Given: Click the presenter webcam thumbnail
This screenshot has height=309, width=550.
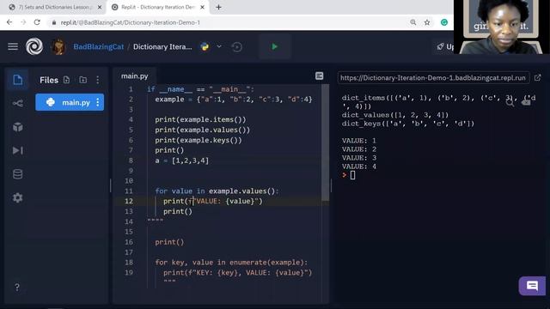Looking at the screenshot, I should point(502,27).
